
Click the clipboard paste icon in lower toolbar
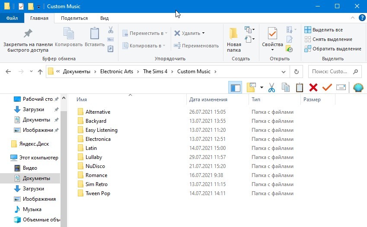click(x=300, y=88)
